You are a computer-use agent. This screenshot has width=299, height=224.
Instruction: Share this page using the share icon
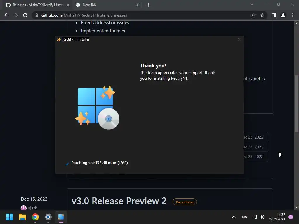(x=253, y=15)
